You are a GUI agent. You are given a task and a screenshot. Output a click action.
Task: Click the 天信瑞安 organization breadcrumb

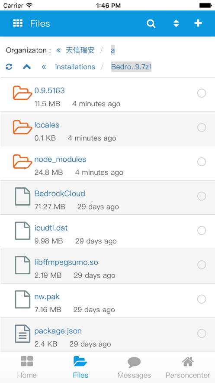[x=80, y=50]
